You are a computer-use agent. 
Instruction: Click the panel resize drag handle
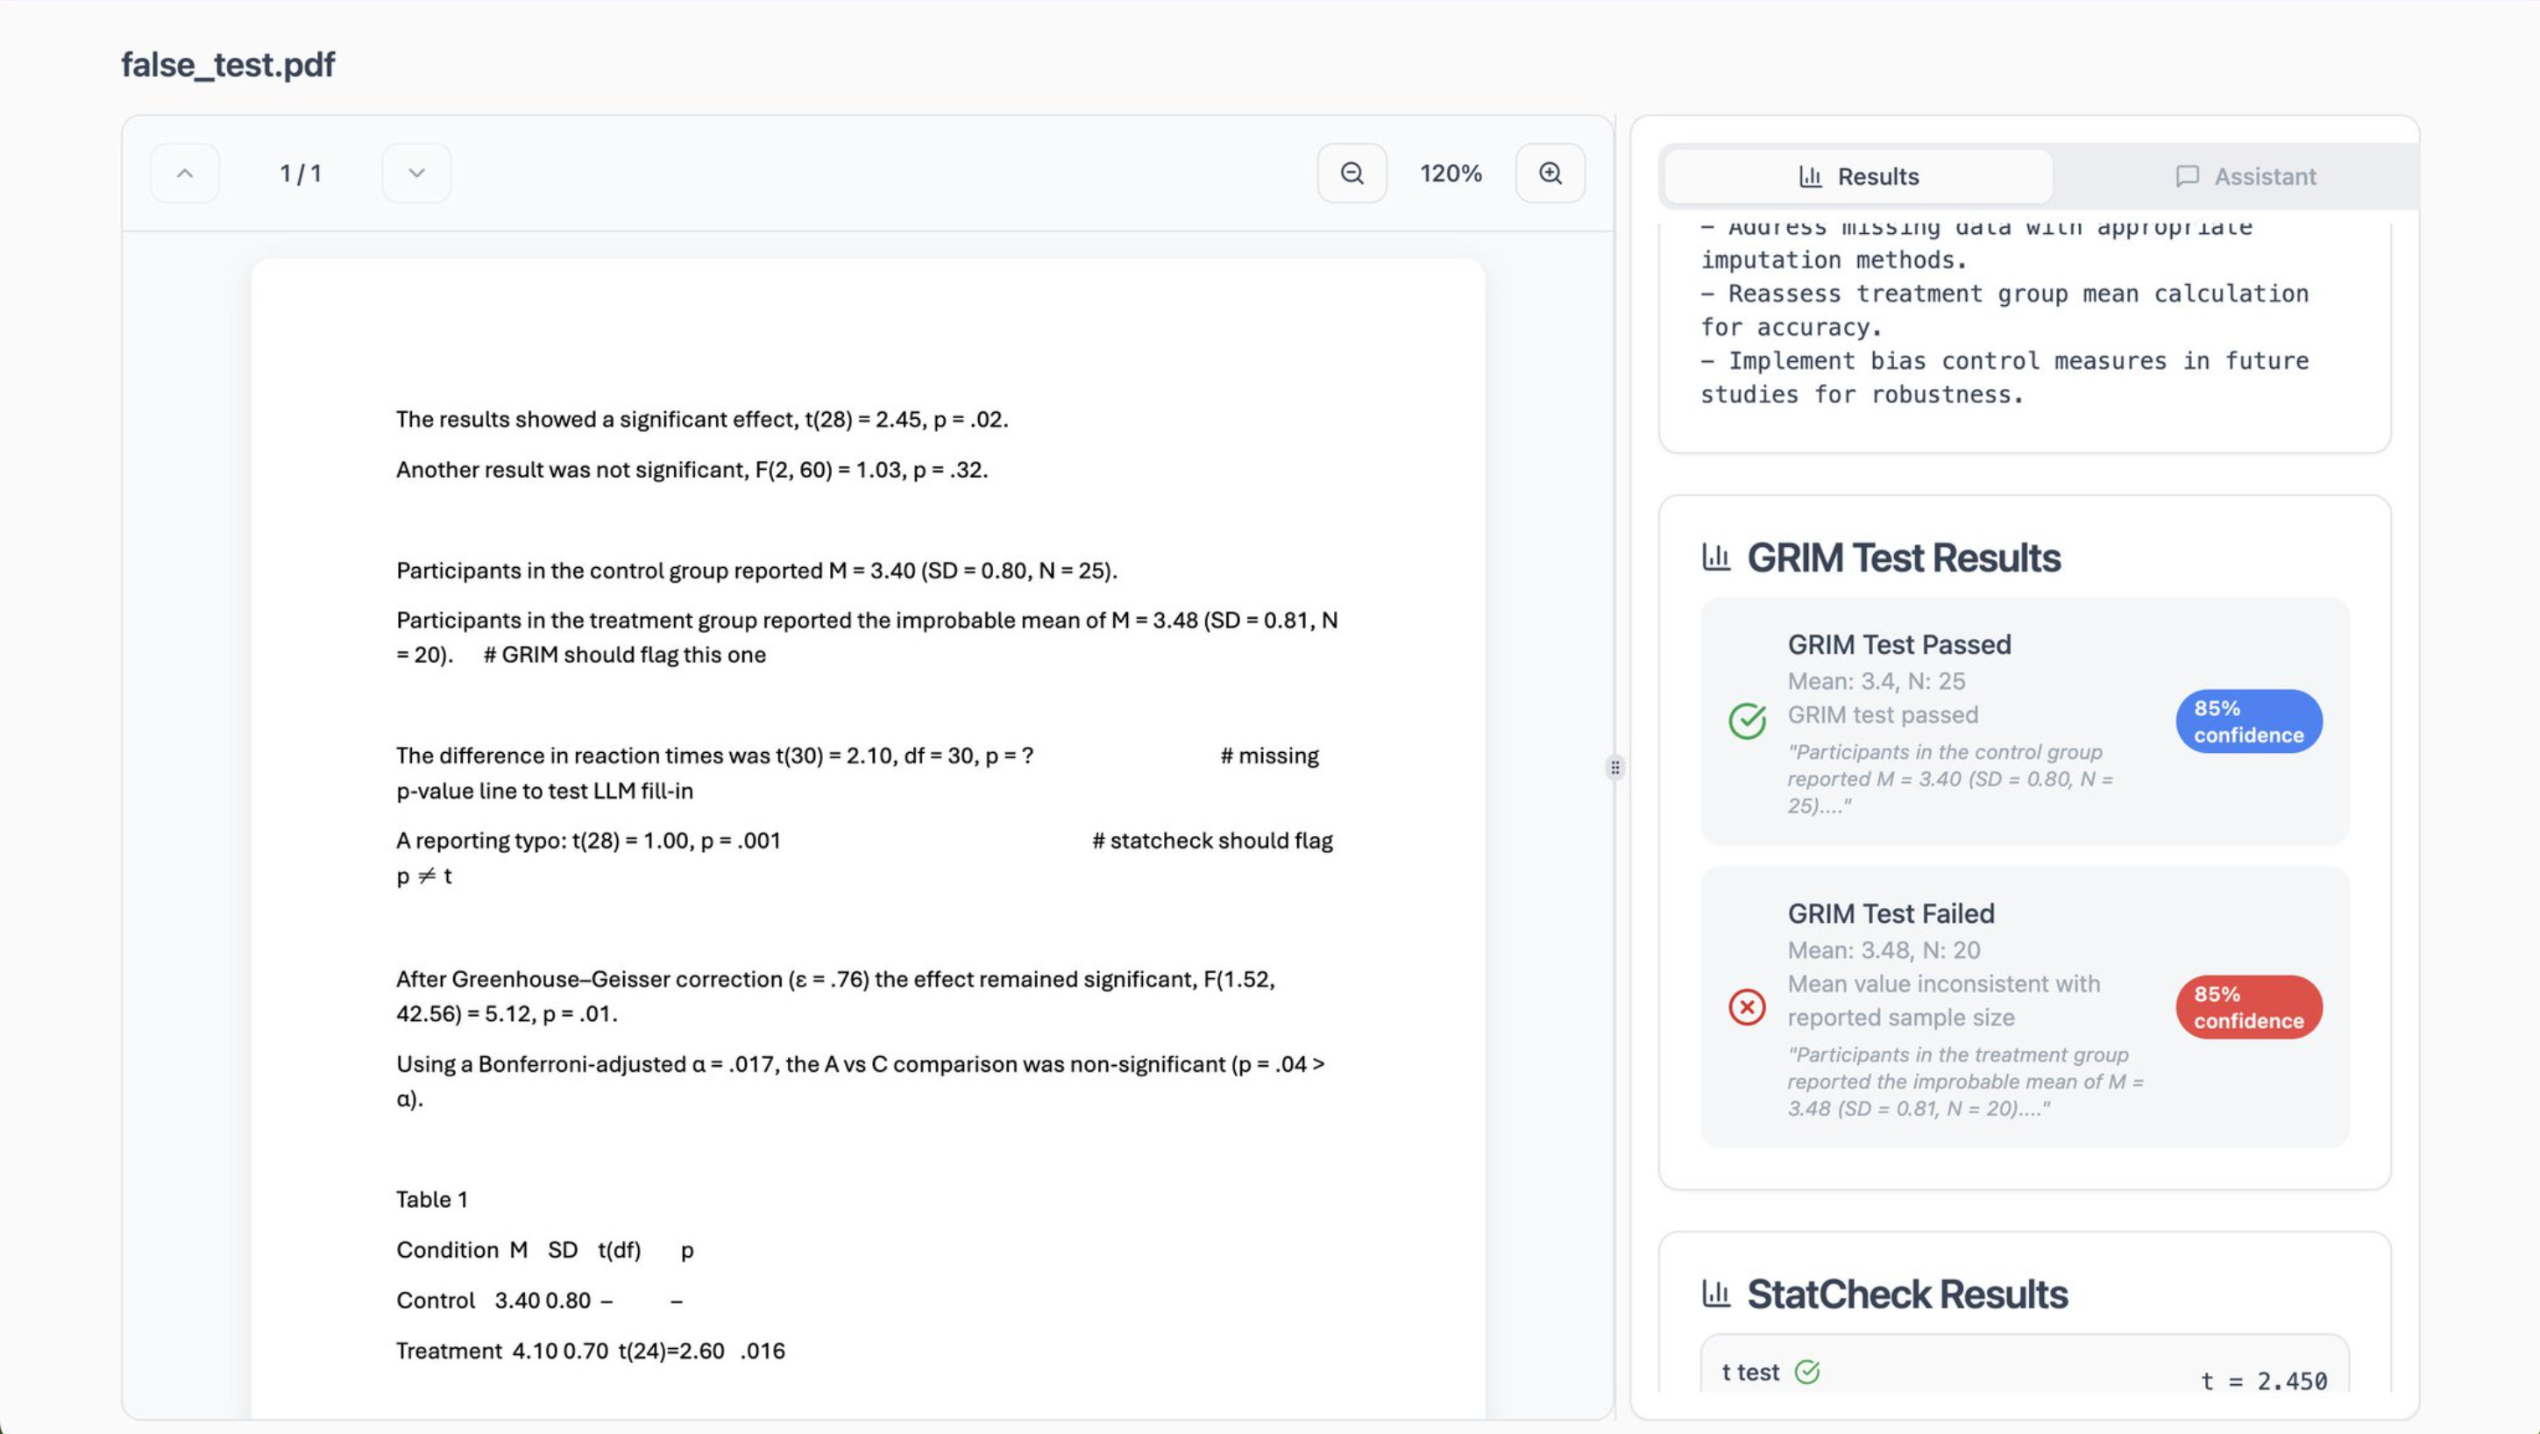[x=1614, y=767]
